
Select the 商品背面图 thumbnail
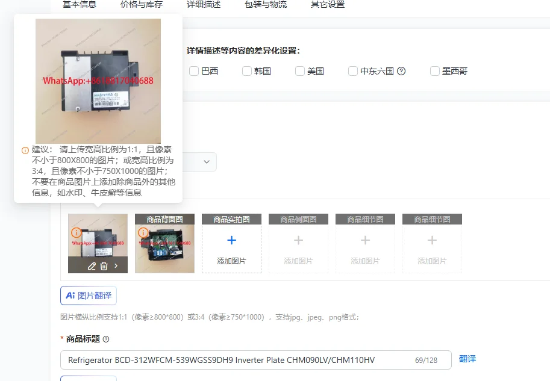click(164, 243)
